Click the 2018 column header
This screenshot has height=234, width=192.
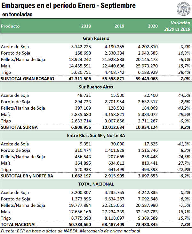pos(86,26)
